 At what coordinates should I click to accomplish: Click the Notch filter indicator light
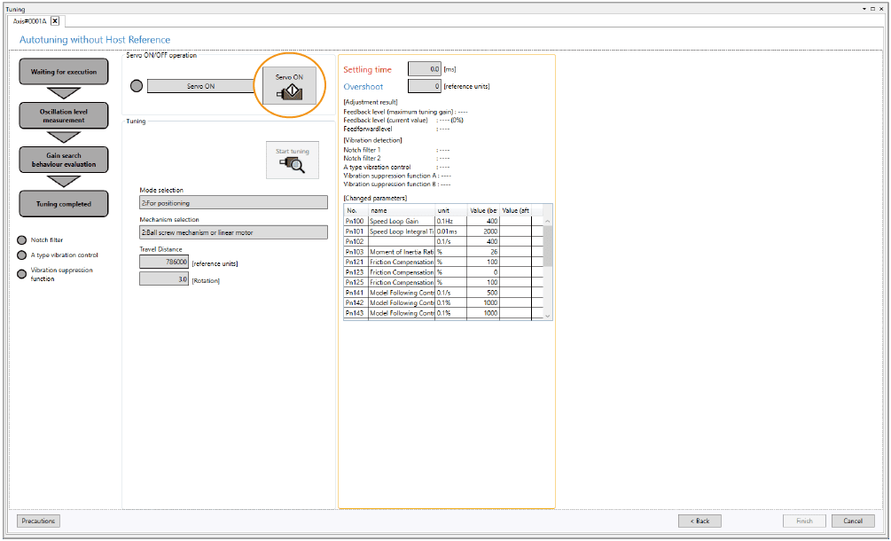click(21, 239)
